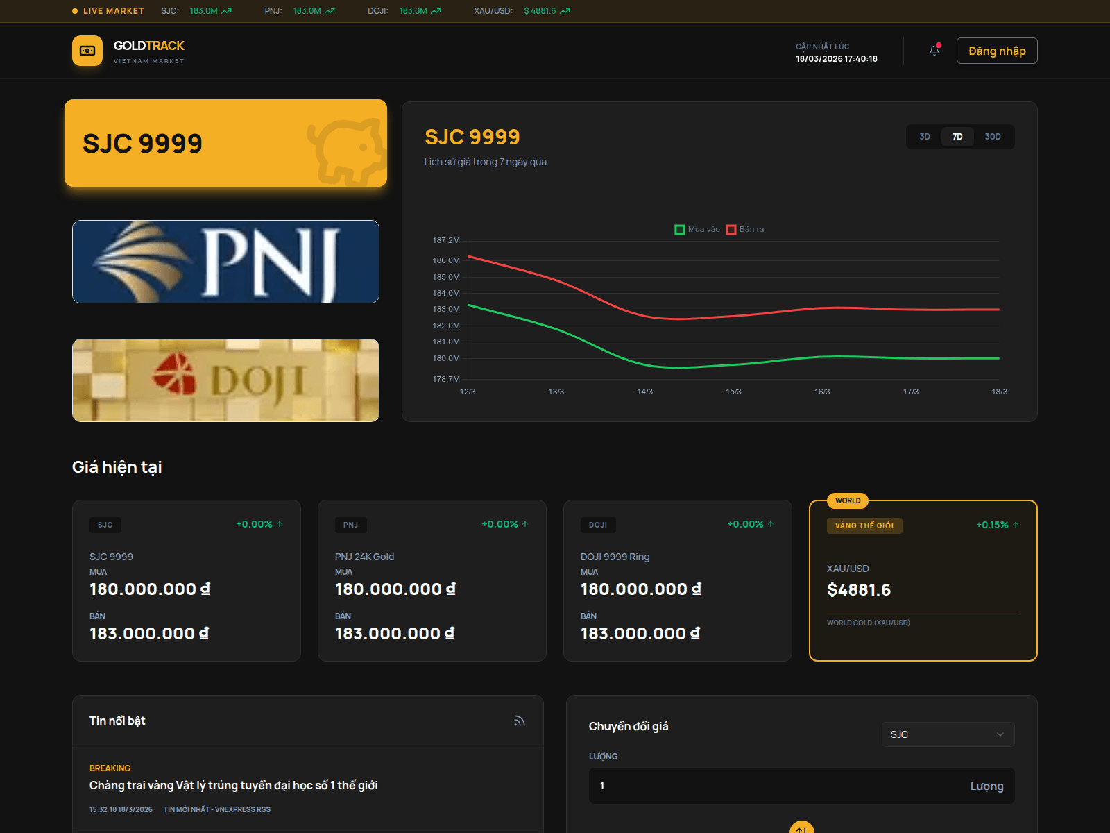Click the SJC tag in the price card
The width and height of the screenshot is (1110, 833).
(x=105, y=525)
